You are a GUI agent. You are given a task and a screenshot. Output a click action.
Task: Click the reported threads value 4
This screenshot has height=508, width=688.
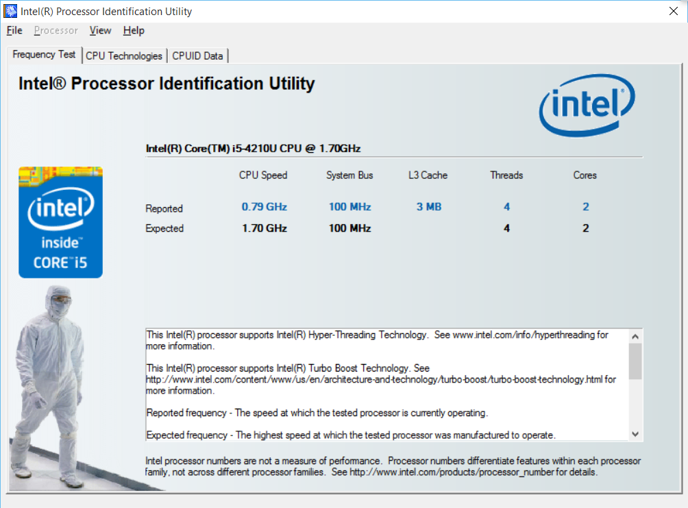[507, 207]
